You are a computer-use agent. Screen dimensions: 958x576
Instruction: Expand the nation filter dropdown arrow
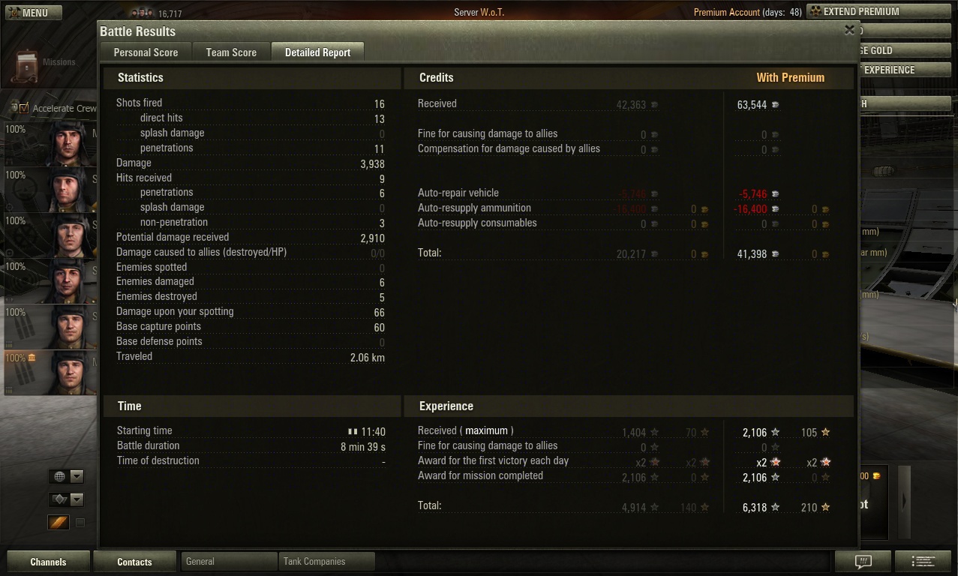click(77, 476)
